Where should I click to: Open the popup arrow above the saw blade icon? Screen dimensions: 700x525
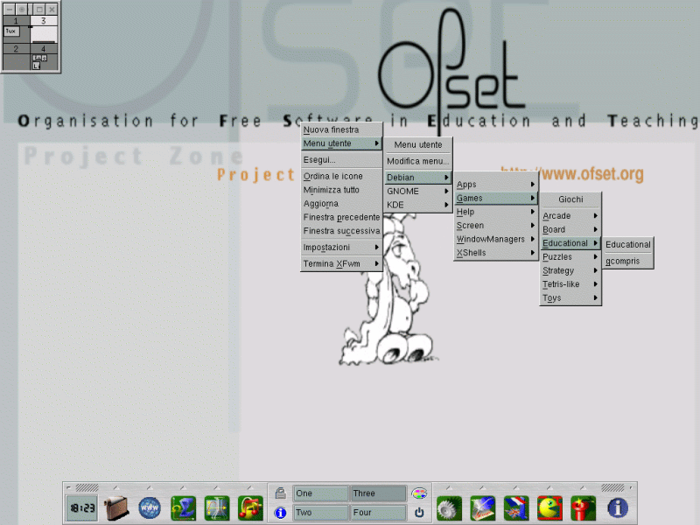pyautogui.click(x=449, y=488)
